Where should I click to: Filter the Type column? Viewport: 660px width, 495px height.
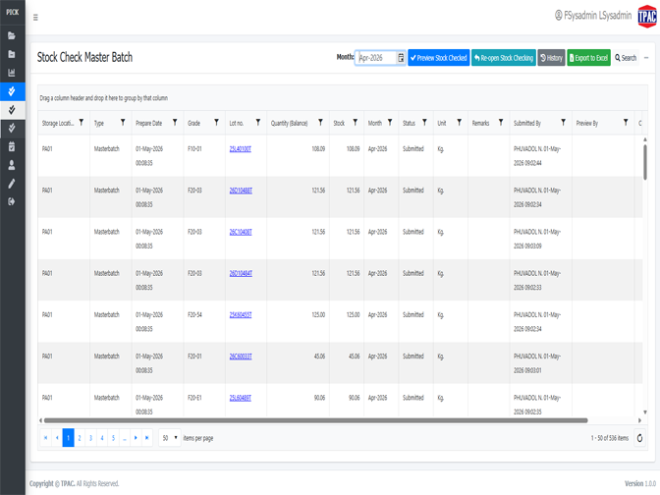coord(123,123)
